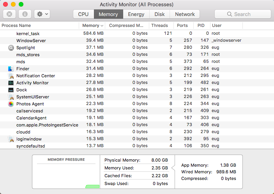Screen dimensions: 274x194
Task: Select the Activity Monitor process name
Action: click(x=32, y=83)
